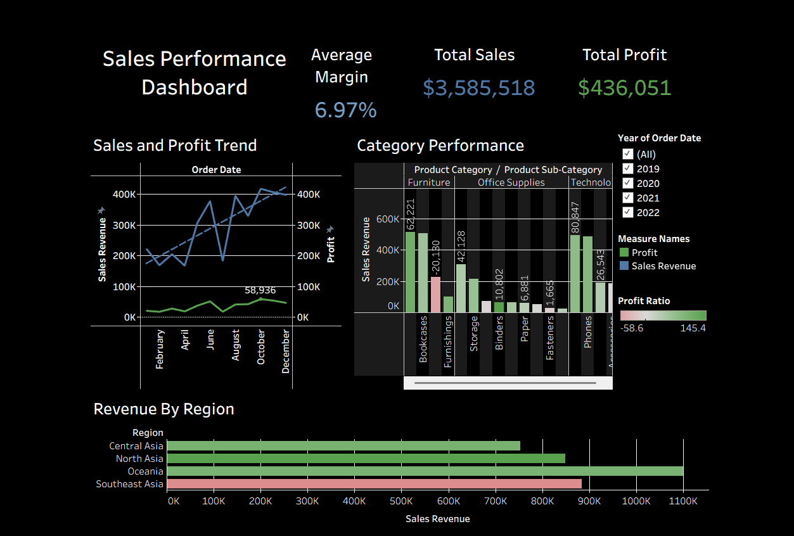The width and height of the screenshot is (794, 536).
Task: Click the Average Margin value 6.97%
Action: pos(346,110)
